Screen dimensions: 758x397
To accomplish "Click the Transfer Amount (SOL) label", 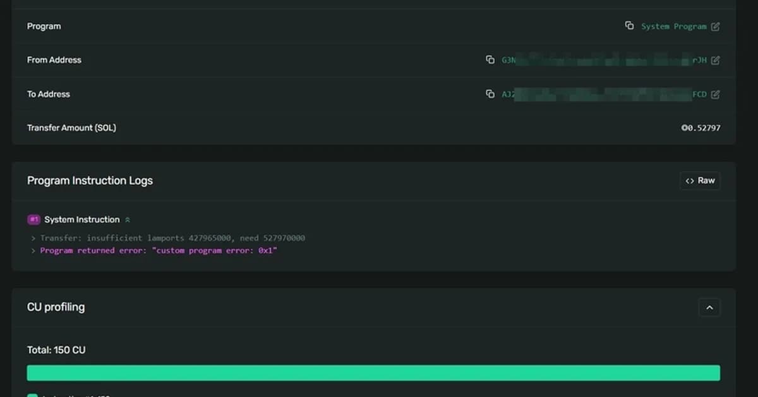I will point(71,128).
